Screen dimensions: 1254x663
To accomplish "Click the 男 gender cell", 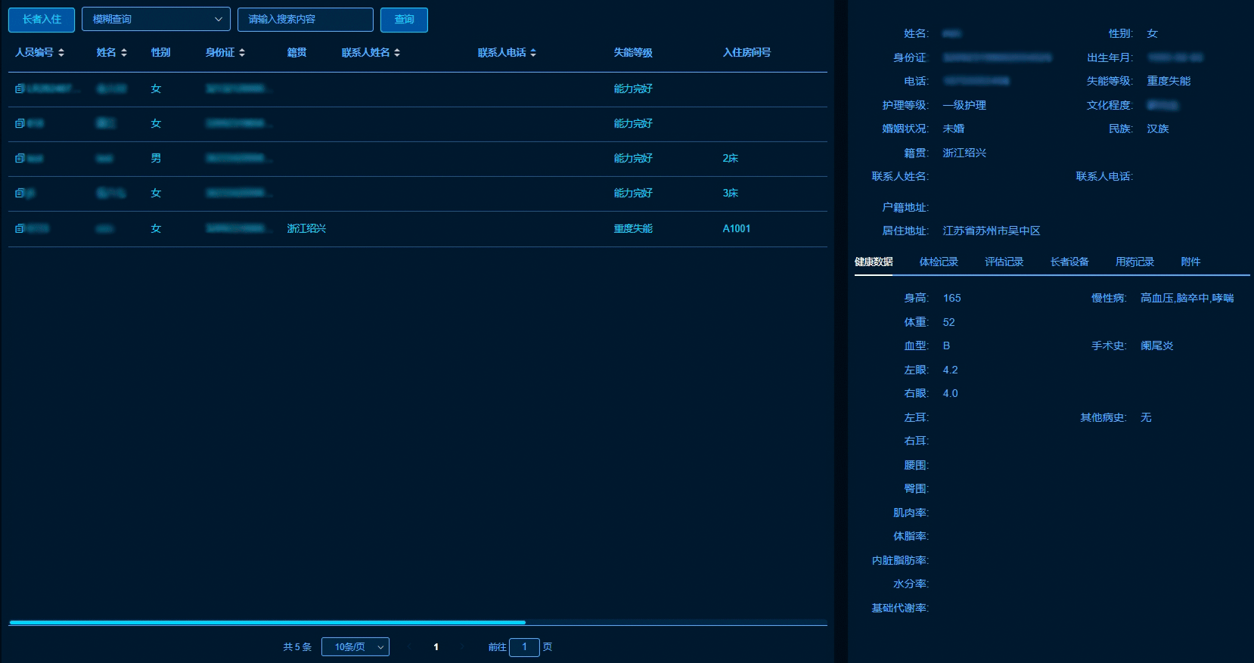I will coord(156,158).
